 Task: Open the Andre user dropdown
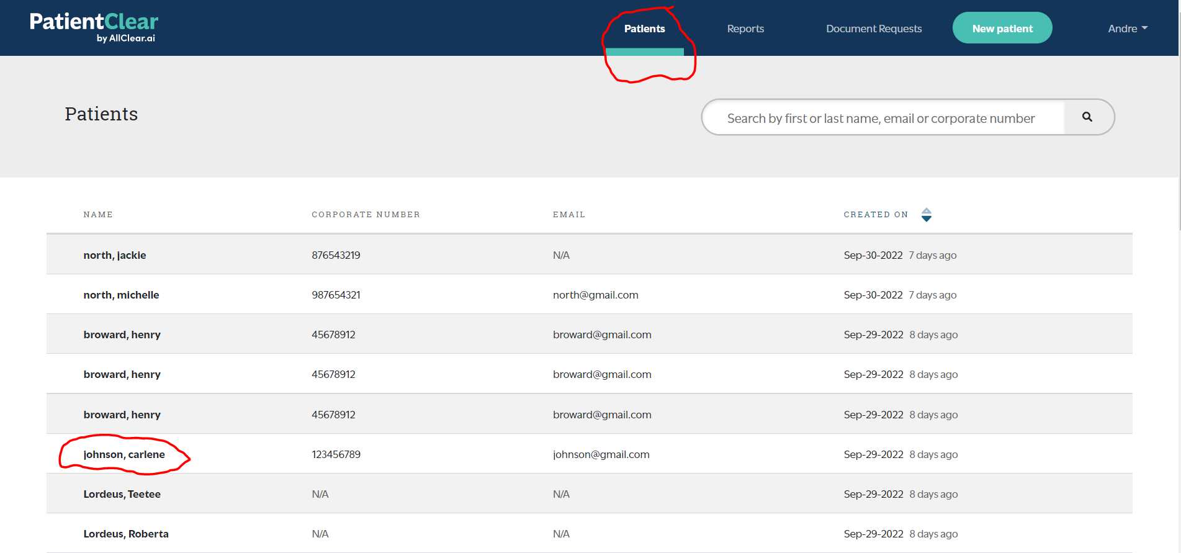[1128, 29]
